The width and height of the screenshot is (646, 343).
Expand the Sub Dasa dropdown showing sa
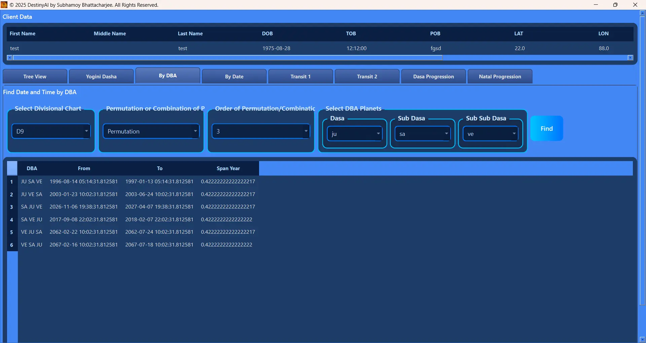click(x=423, y=134)
